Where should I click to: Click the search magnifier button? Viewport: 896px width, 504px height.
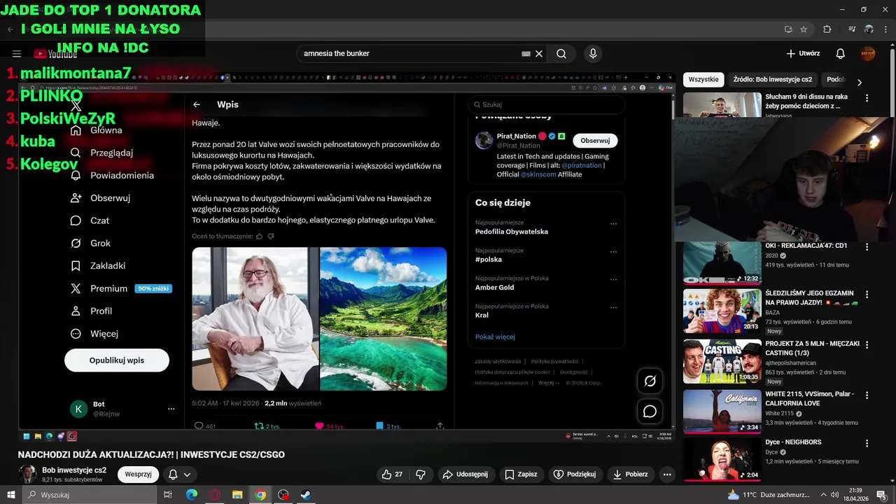coord(561,53)
